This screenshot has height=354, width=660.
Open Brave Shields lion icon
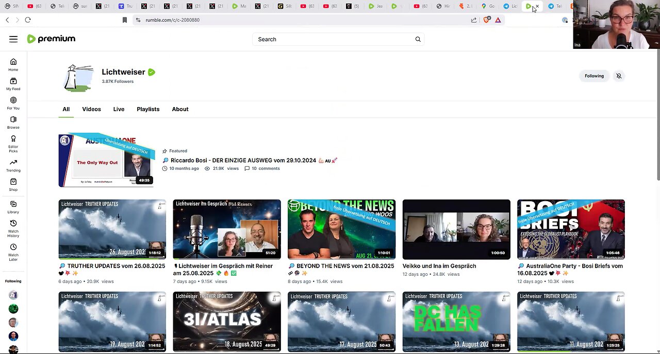[x=486, y=20]
